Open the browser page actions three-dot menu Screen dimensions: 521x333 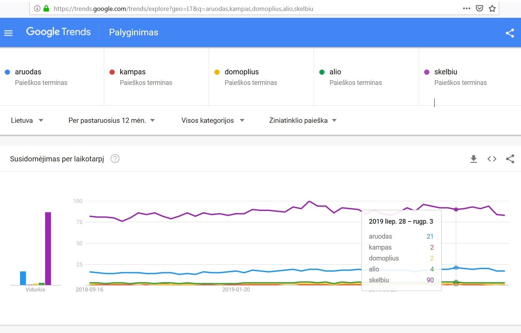466,8
